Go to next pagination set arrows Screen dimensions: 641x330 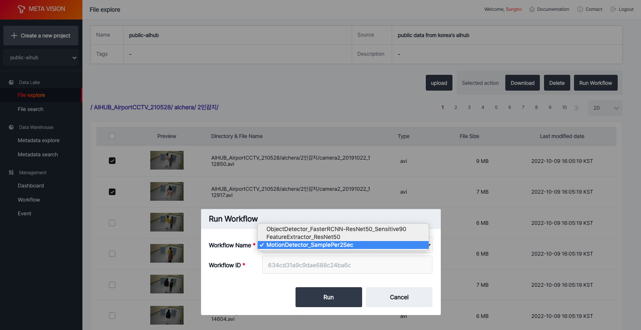tap(576, 108)
